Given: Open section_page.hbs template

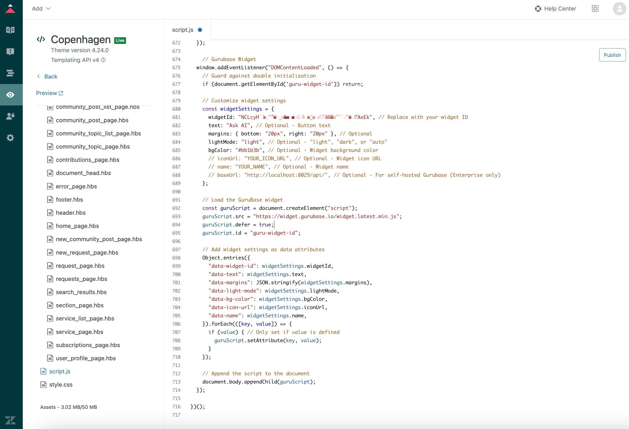Looking at the screenshot, I should pos(79,305).
